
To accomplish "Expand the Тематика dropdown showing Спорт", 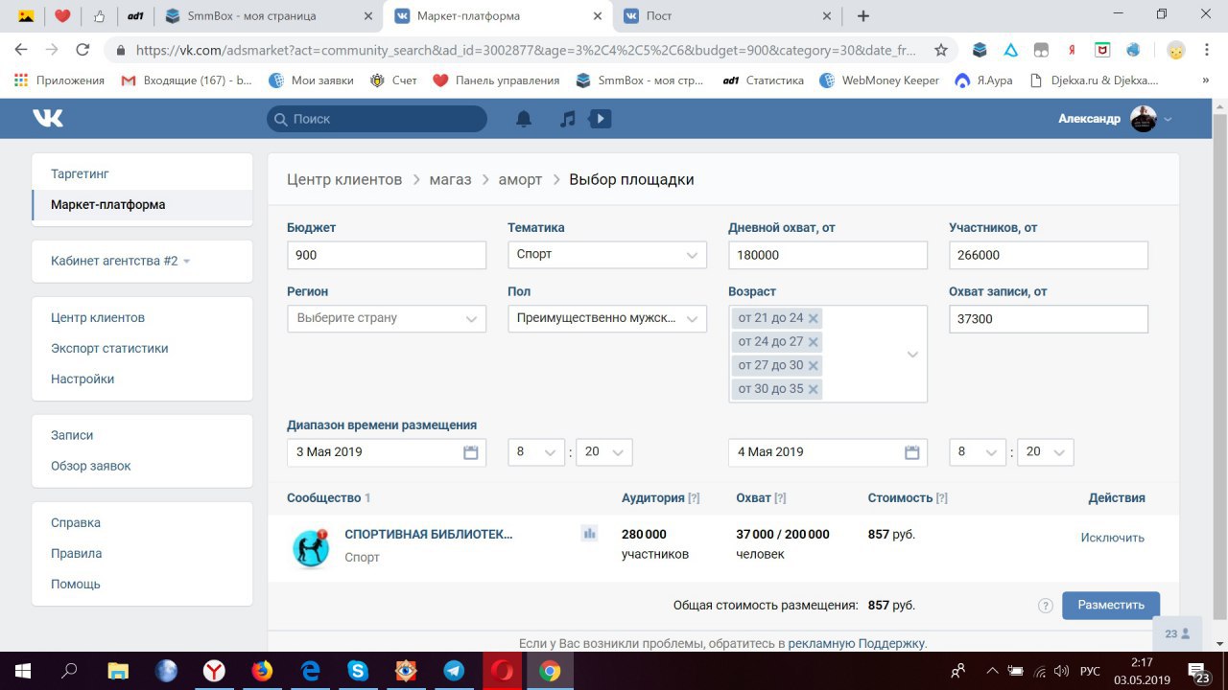I will tap(606, 255).
